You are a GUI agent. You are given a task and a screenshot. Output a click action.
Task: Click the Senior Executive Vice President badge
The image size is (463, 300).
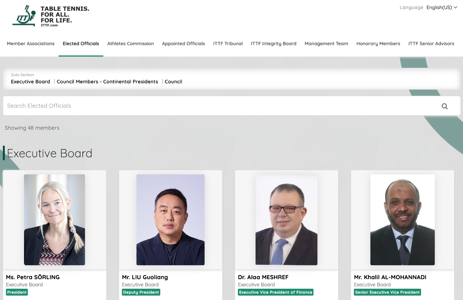click(387, 292)
